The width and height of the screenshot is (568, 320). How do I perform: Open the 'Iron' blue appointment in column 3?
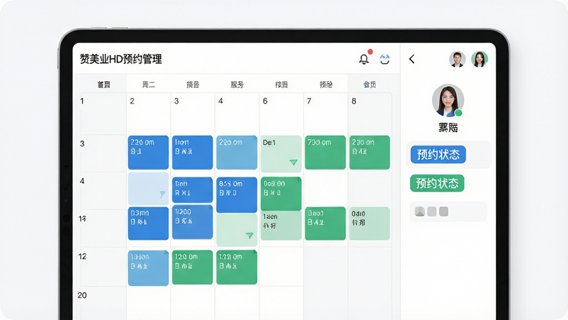point(192,152)
